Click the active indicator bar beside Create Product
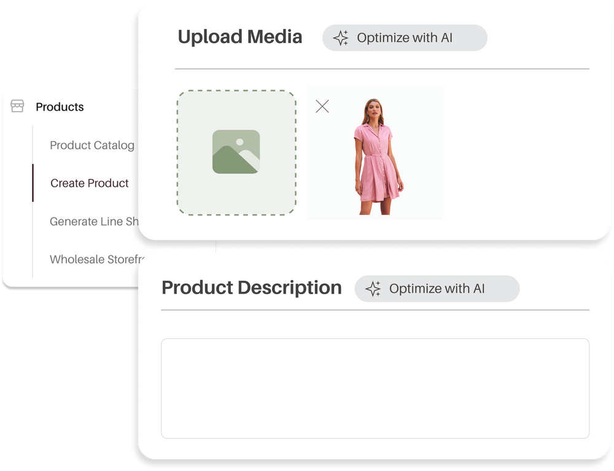The width and height of the screenshot is (614, 471). coord(33,183)
